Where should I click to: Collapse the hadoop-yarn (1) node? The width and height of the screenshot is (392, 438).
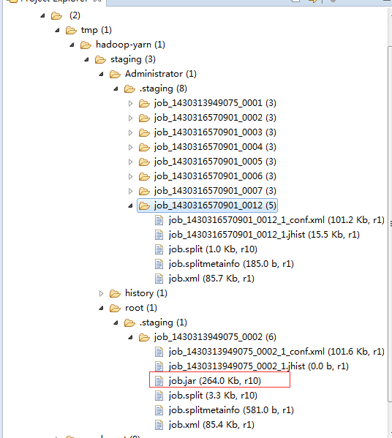tap(72, 45)
